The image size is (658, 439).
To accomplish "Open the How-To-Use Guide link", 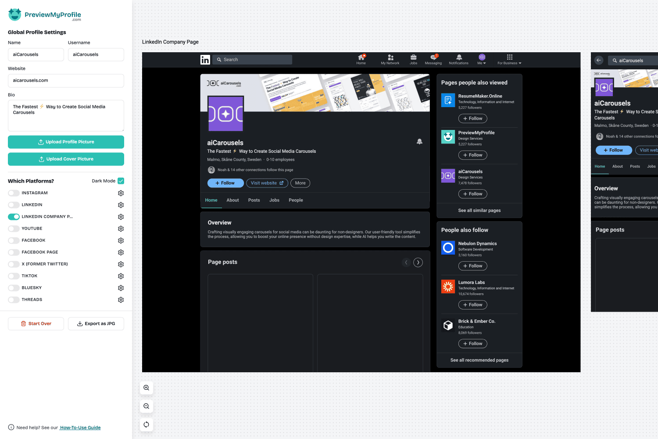I will pyautogui.click(x=80, y=428).
